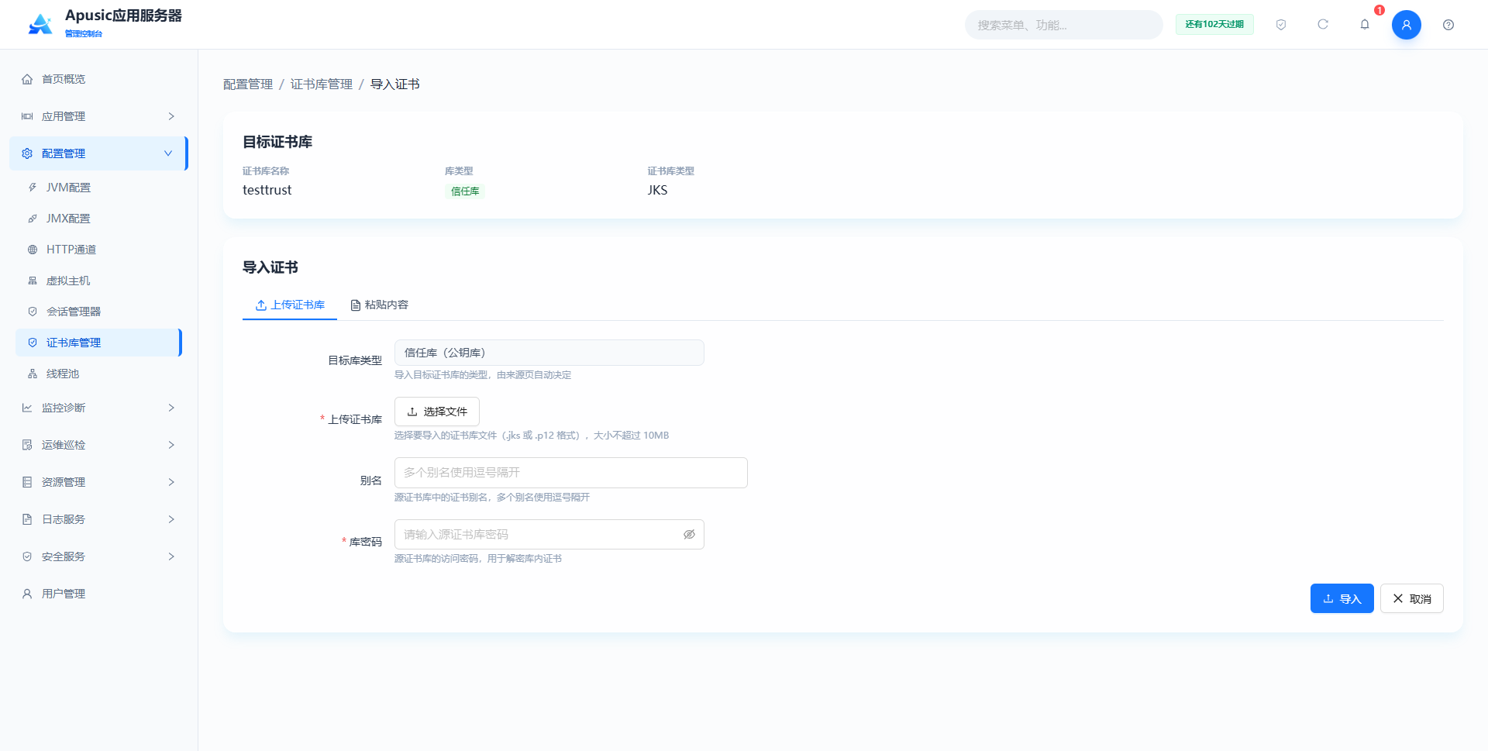Click the testtrust keystore name

coord(267,190)
